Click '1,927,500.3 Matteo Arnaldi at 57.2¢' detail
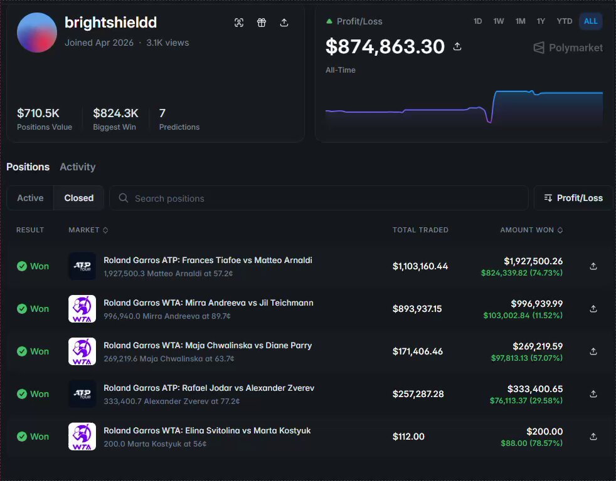The height and width of the screenshot is (481, 616). (168, 274)
